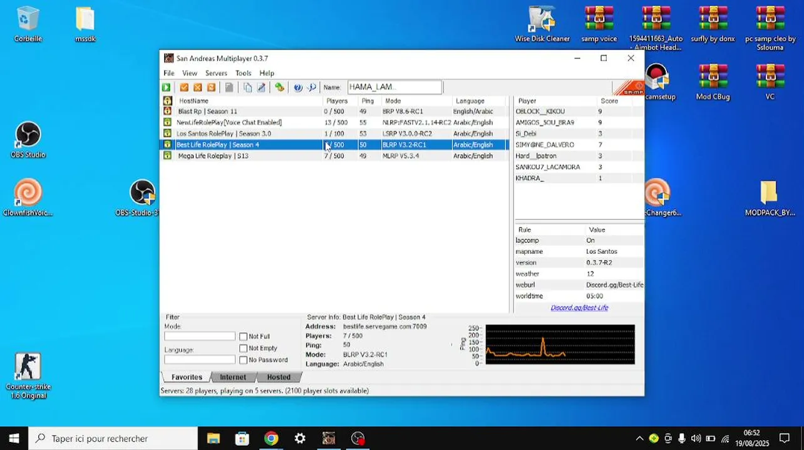Click the gray document toolbar icon
This screenshot has height=450, width=804.
click(229, 87)
